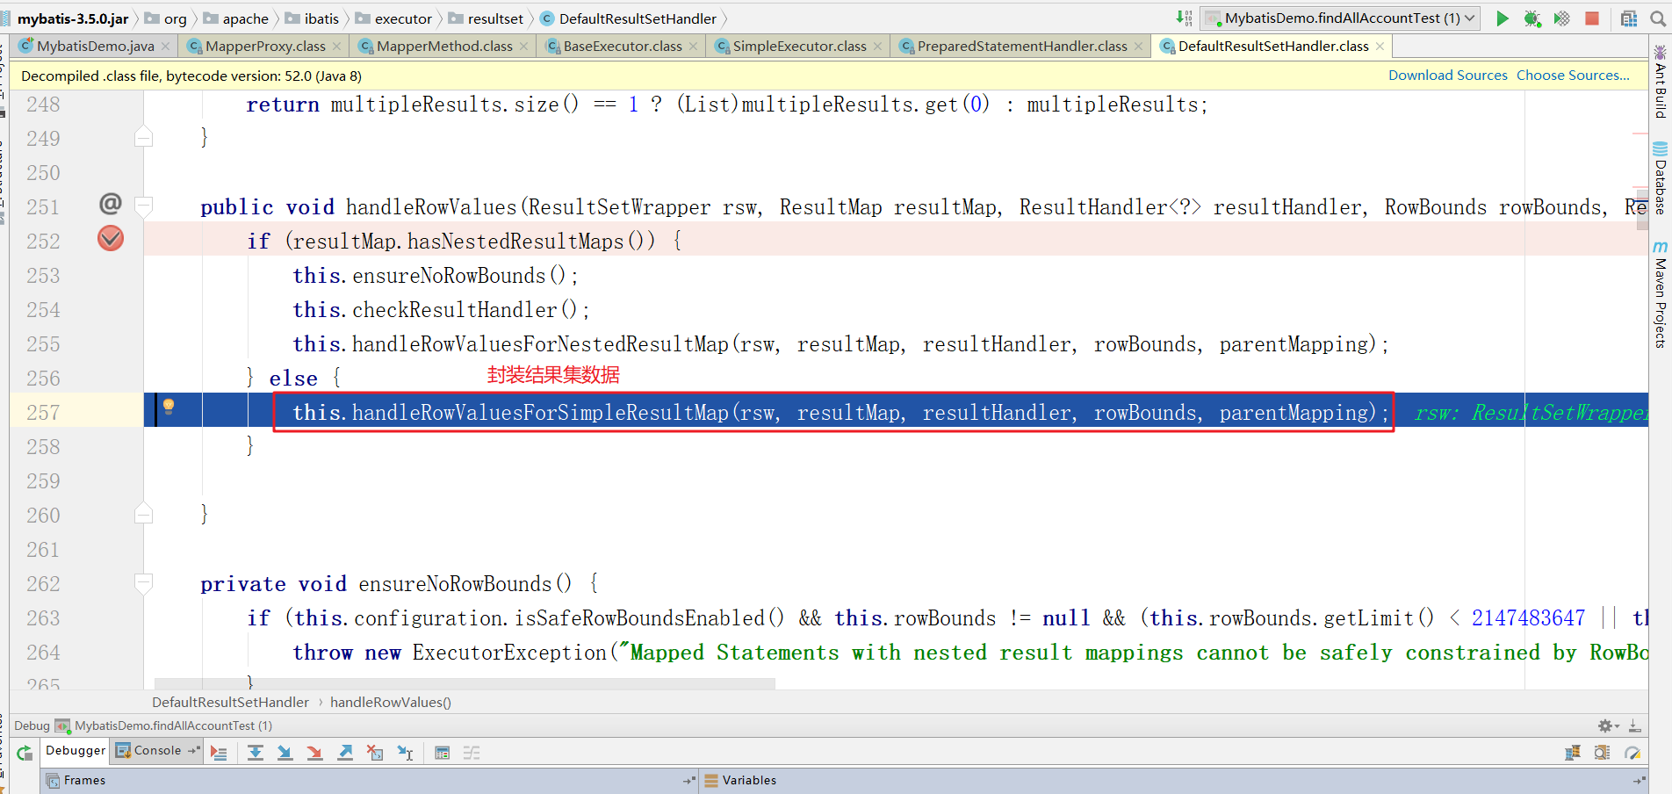
Task: Toggle the breakpoint on line 252
Action: tap(111, 238)
